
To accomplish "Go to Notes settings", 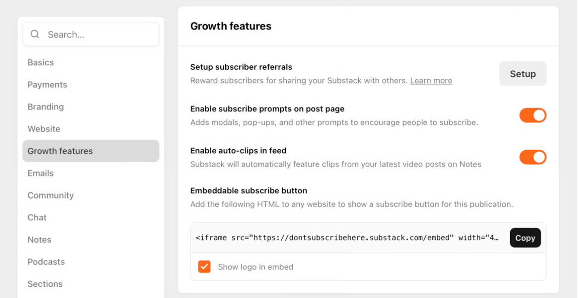I will pos(39,240).
